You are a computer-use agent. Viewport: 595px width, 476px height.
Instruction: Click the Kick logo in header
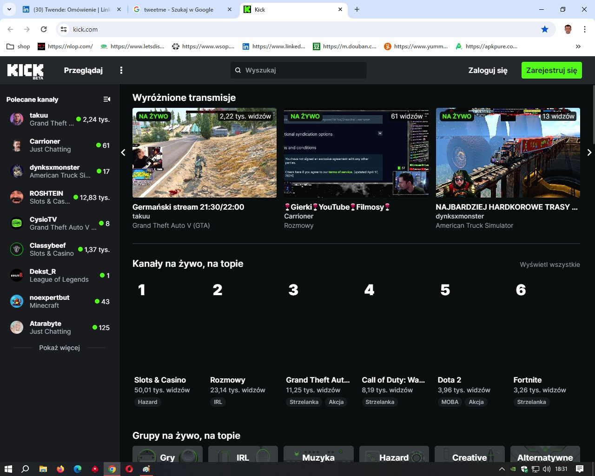25,71
